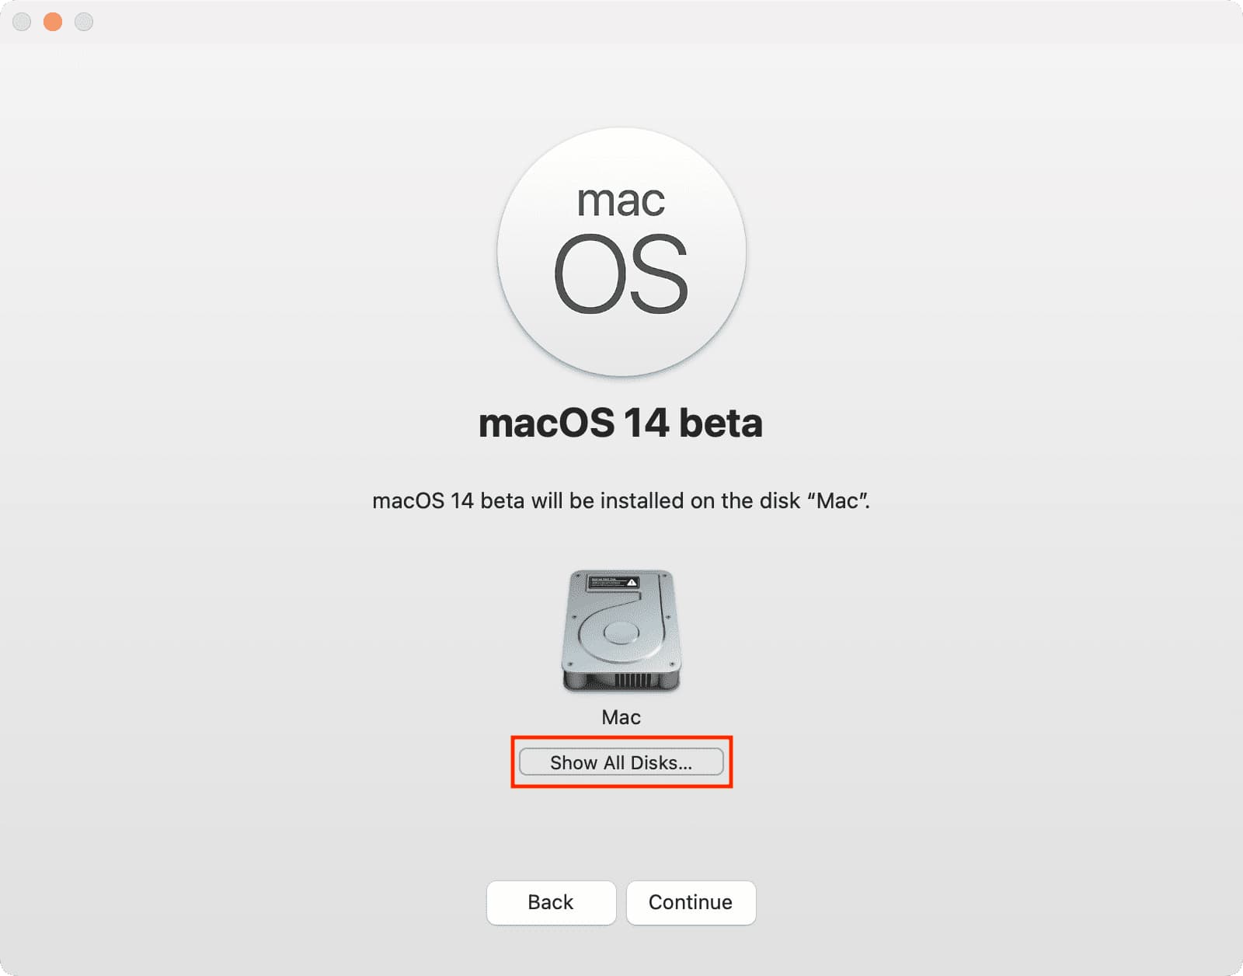Click the vent grille on the disk icon
This screenshot has height=976, width=1243.
click(x=632, y=681)
